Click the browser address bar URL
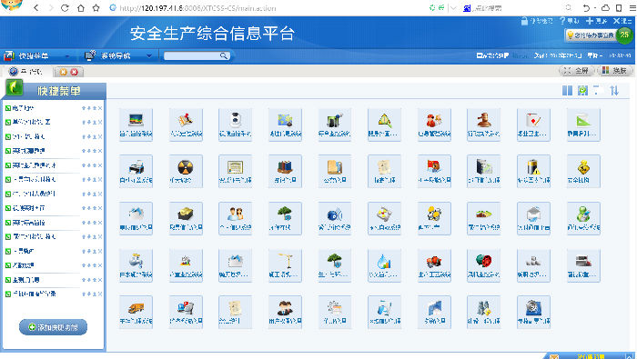637x359 pixels. (197, 8)
